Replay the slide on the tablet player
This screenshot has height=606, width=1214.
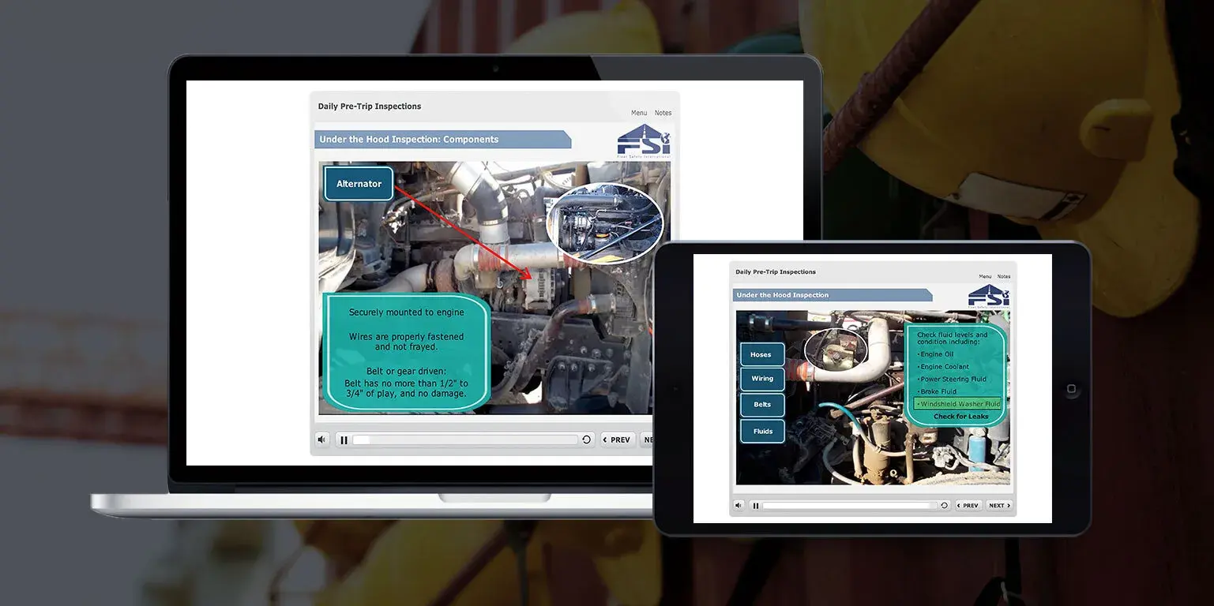(944, 505)
